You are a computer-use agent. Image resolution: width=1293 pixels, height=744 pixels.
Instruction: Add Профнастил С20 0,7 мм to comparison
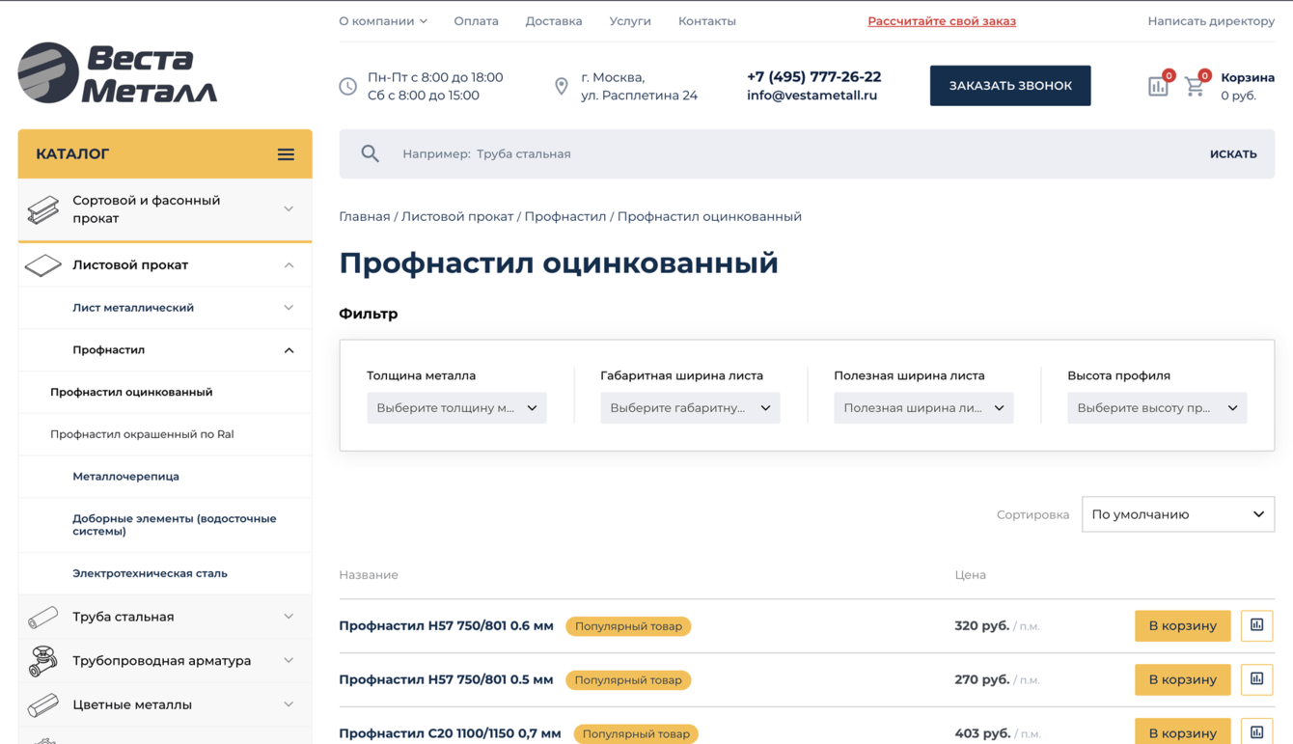tap(1256, 732)
